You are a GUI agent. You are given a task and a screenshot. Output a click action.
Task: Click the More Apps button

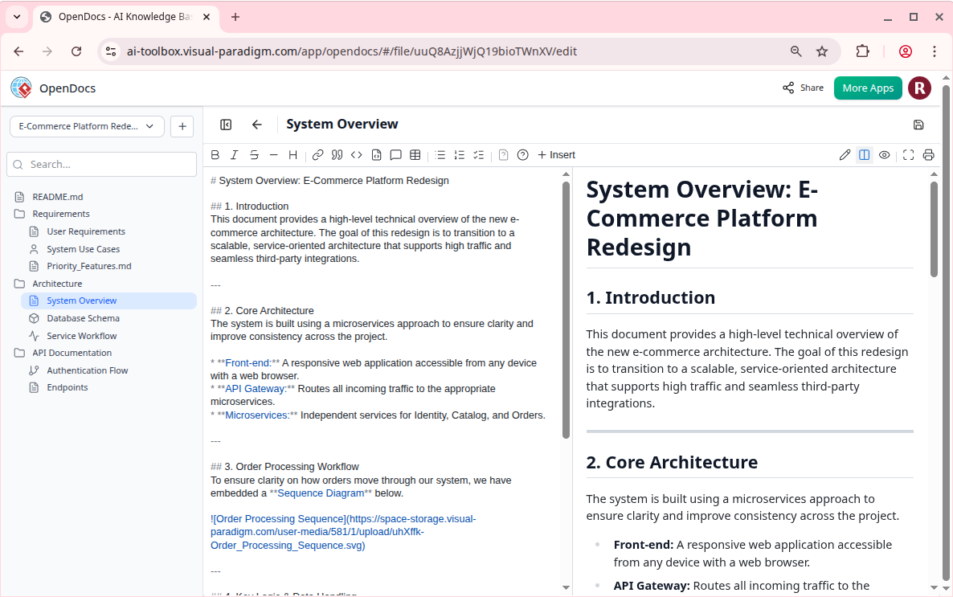[868, 88]
